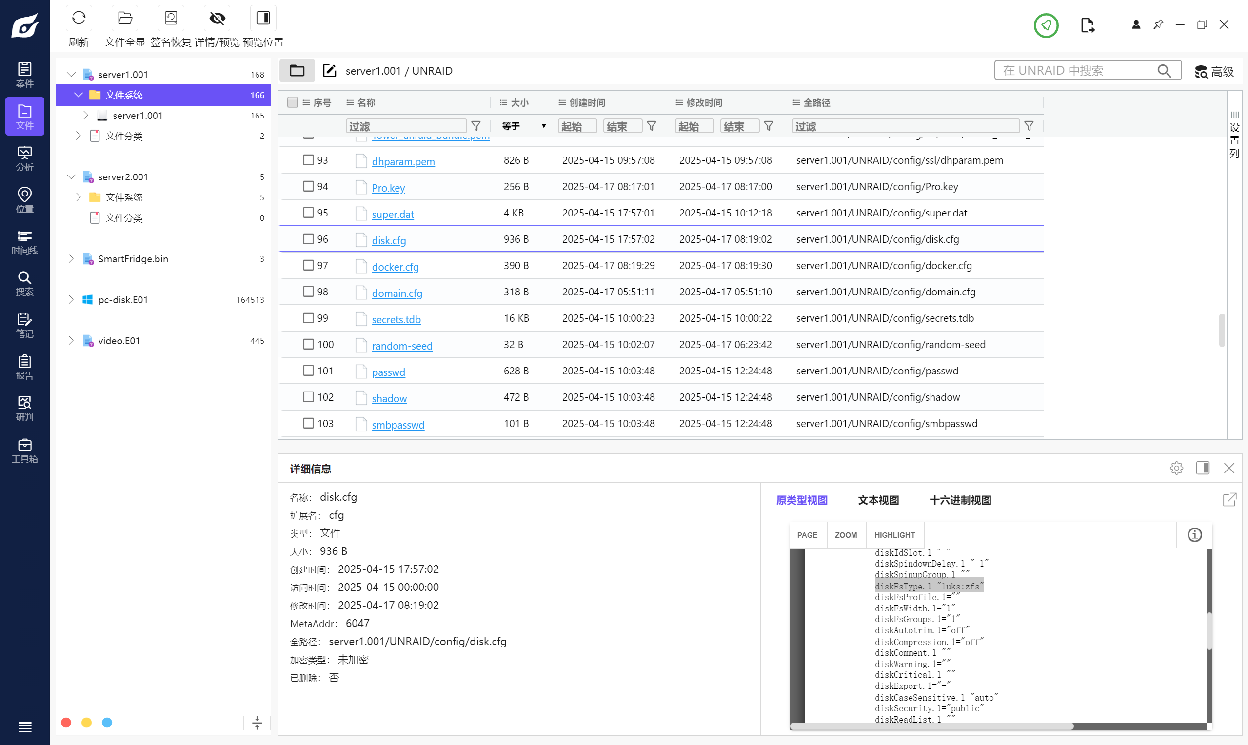Expand 文件系统 under server2.001

[x=79, y=197]
